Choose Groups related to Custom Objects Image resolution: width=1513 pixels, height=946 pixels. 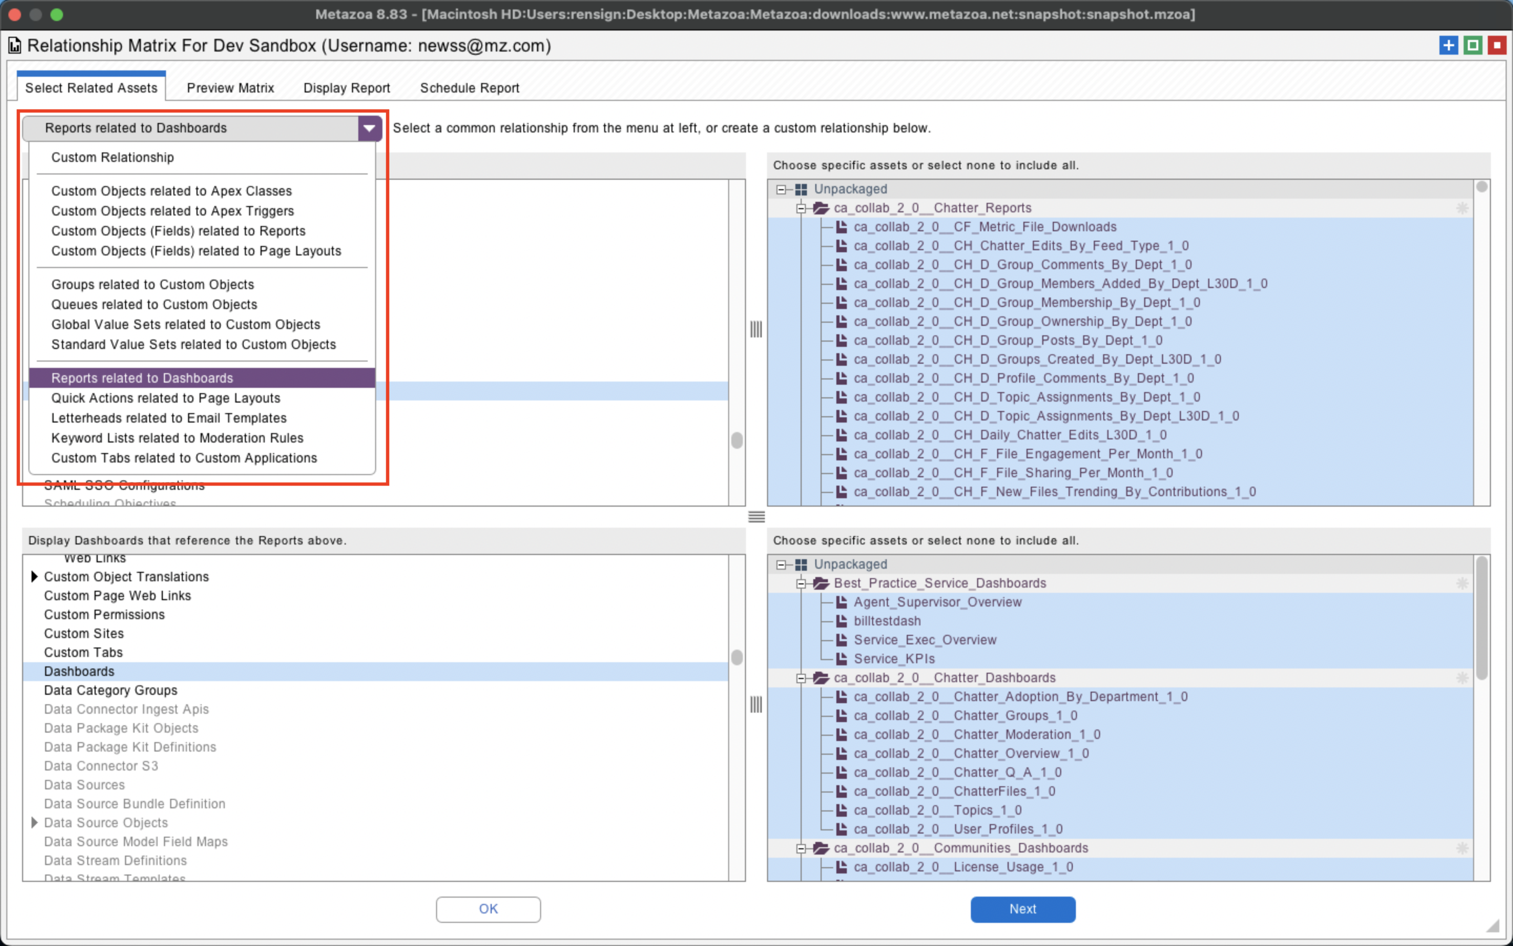click(x=202, y=285)
